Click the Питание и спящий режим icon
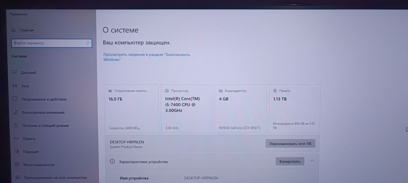Screen dimensions: 408x183 coord(16,125)
